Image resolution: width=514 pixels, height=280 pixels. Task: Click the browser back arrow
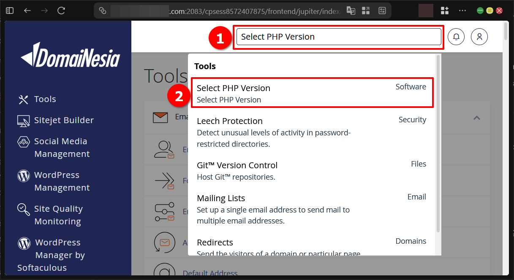27,11
